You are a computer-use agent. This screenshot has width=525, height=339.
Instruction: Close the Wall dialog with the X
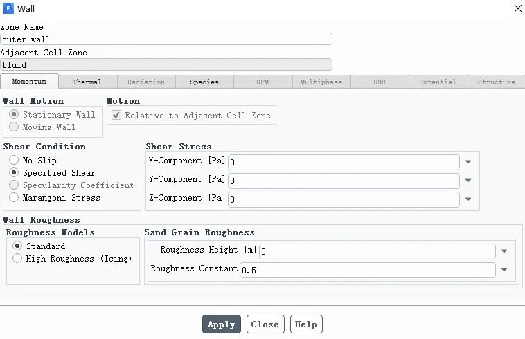(x=517, y=8)
